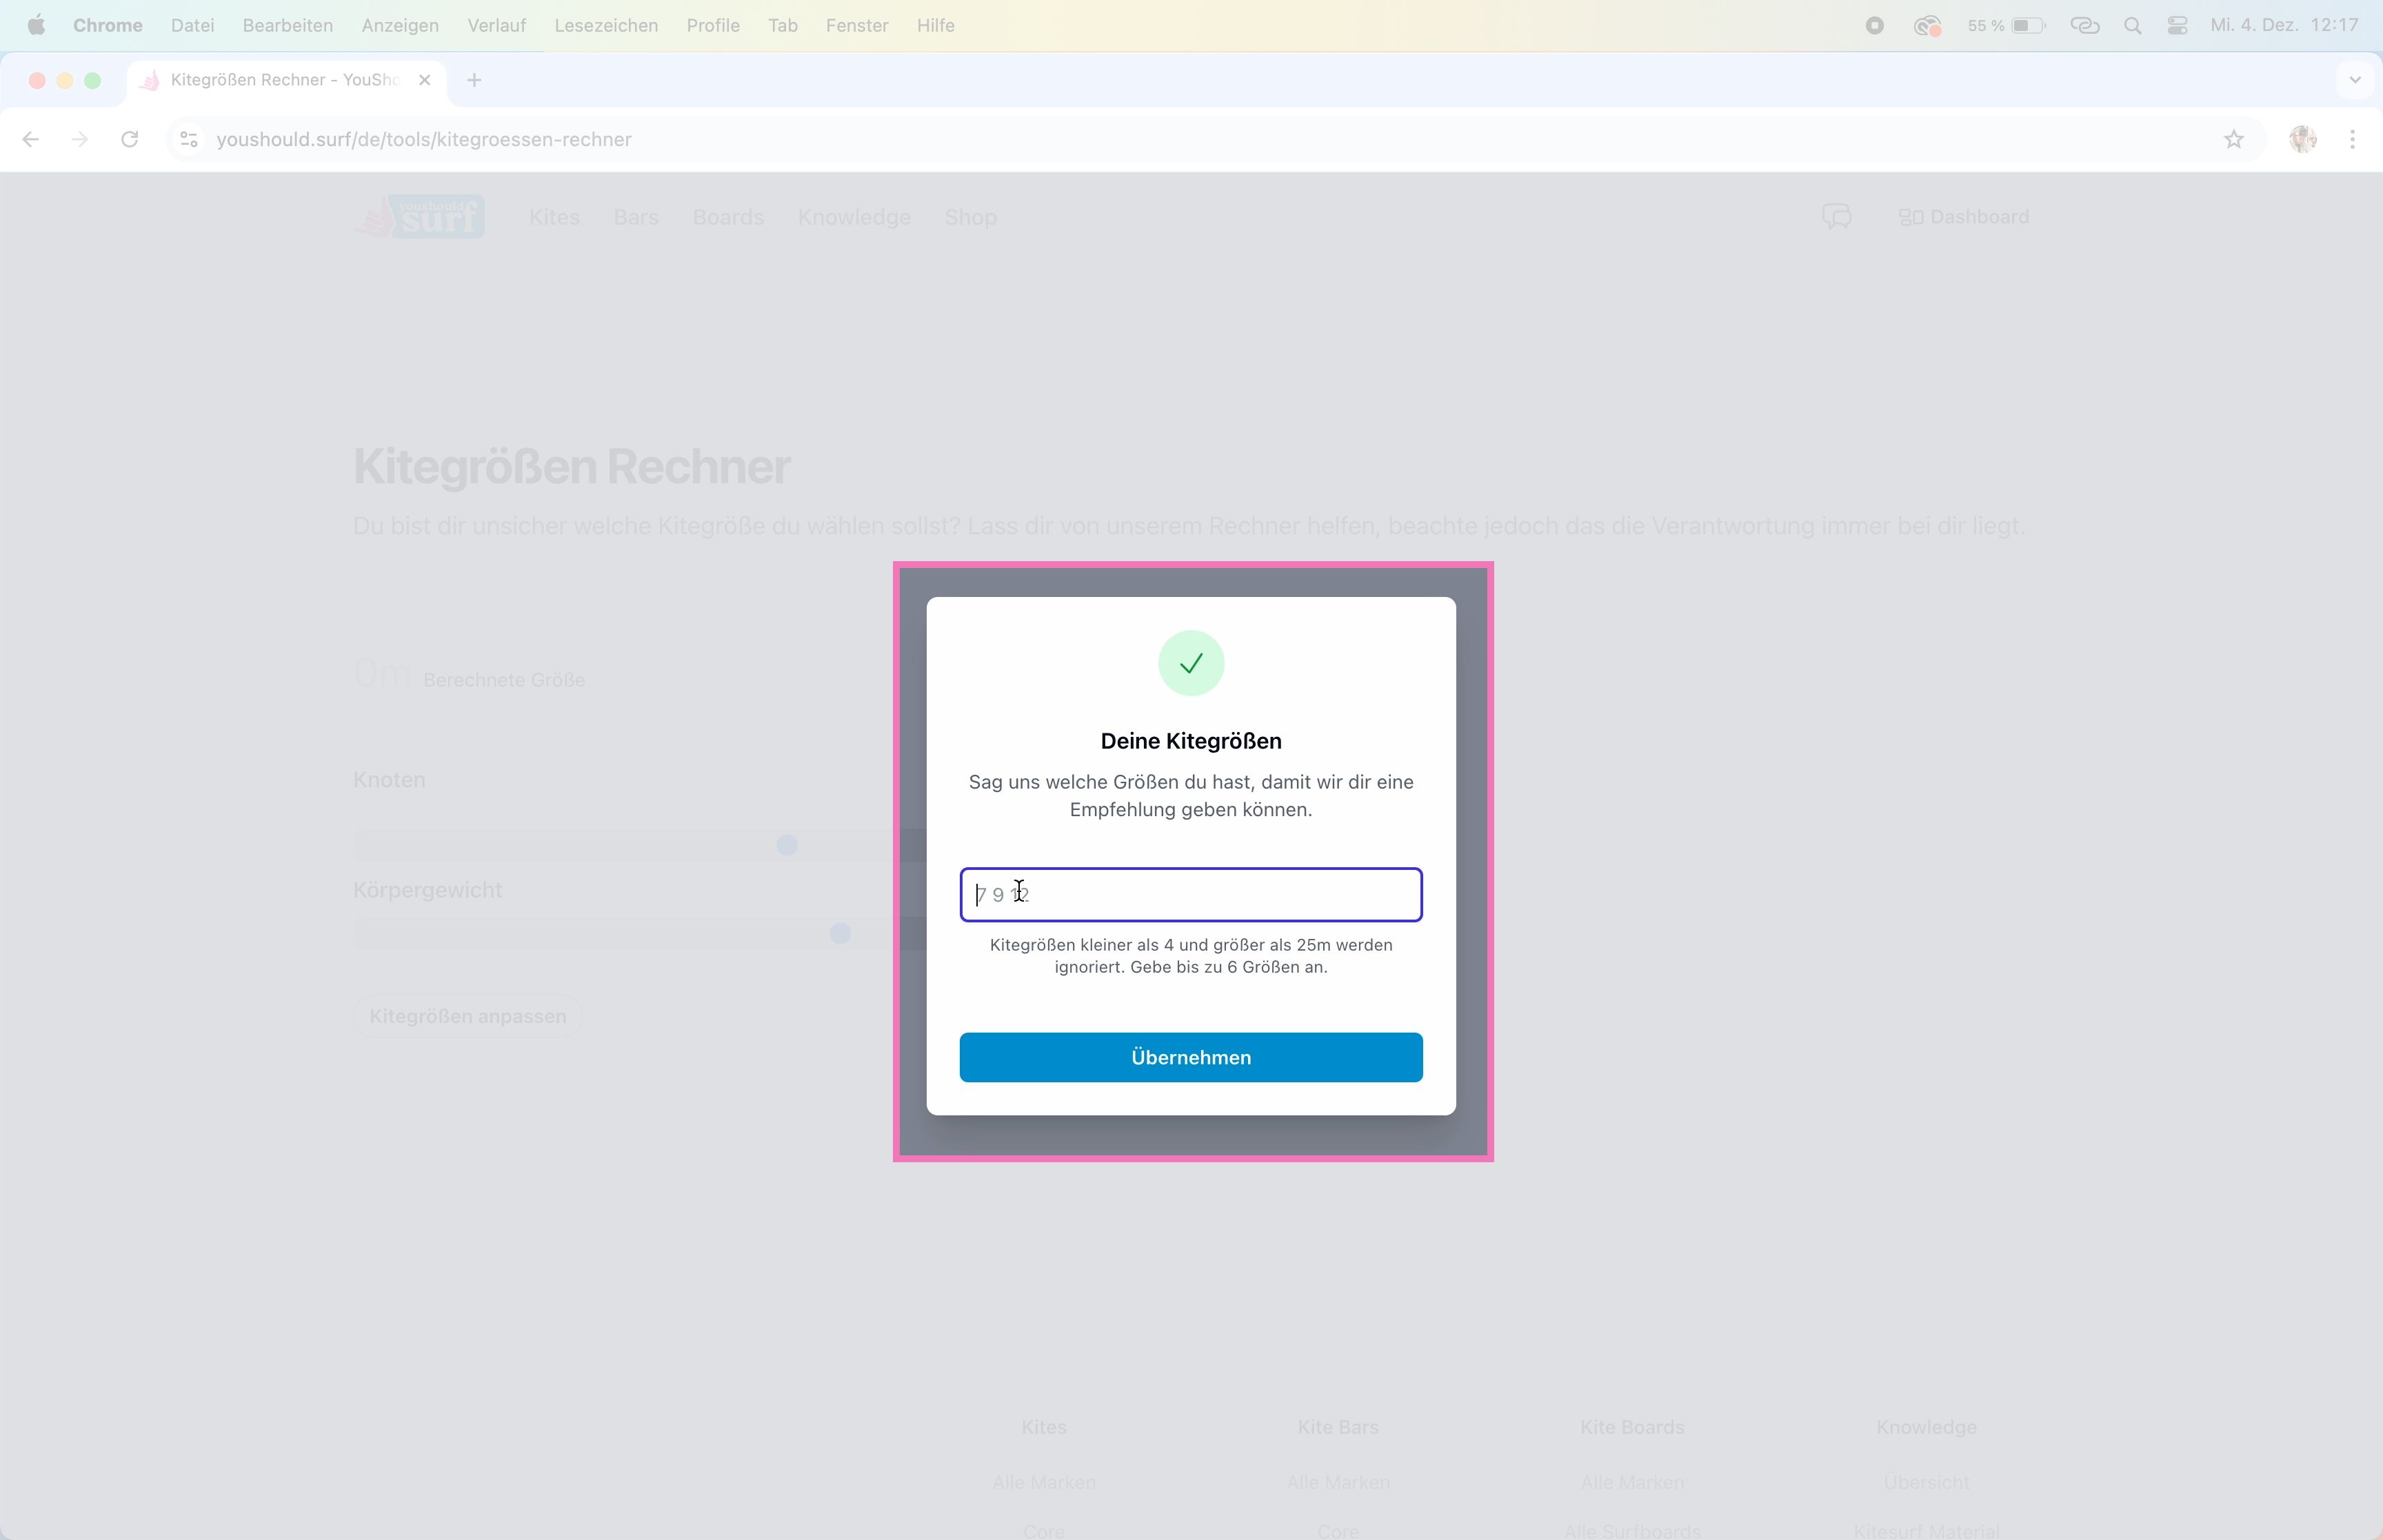Focus the kite sizes input field
2383x1540 pixels.
tap(1191, 894)
